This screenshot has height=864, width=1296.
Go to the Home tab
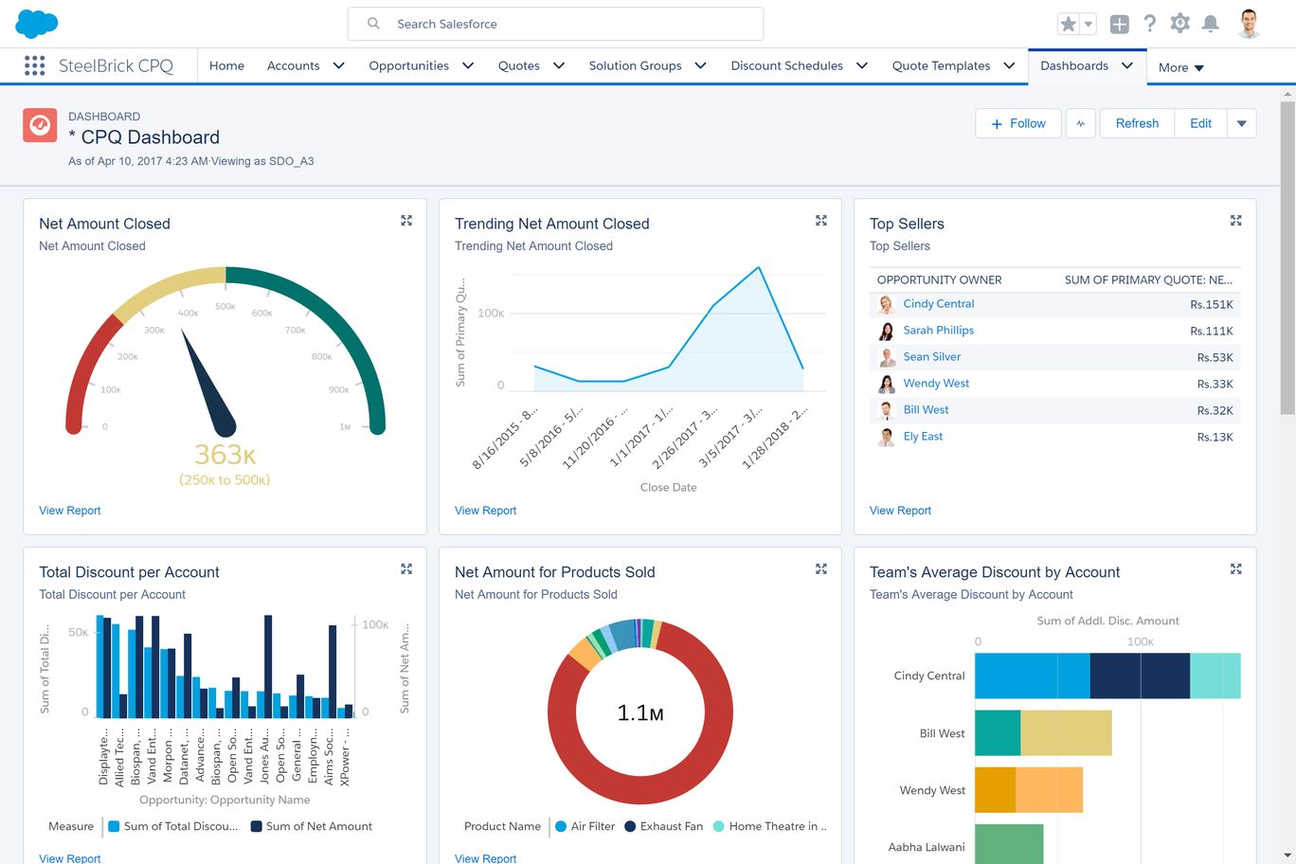[x=226, y=65]
